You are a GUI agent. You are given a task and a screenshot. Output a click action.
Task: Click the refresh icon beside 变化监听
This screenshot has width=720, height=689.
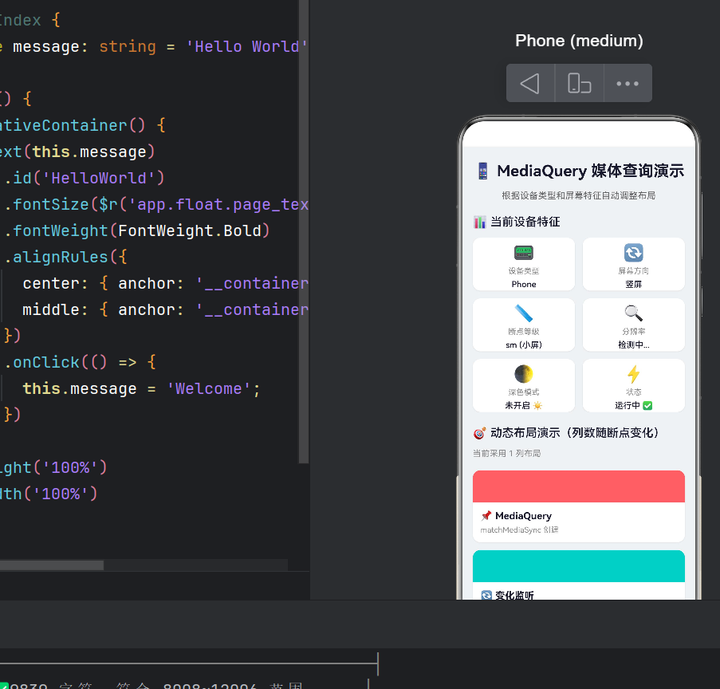pos(486,595)
